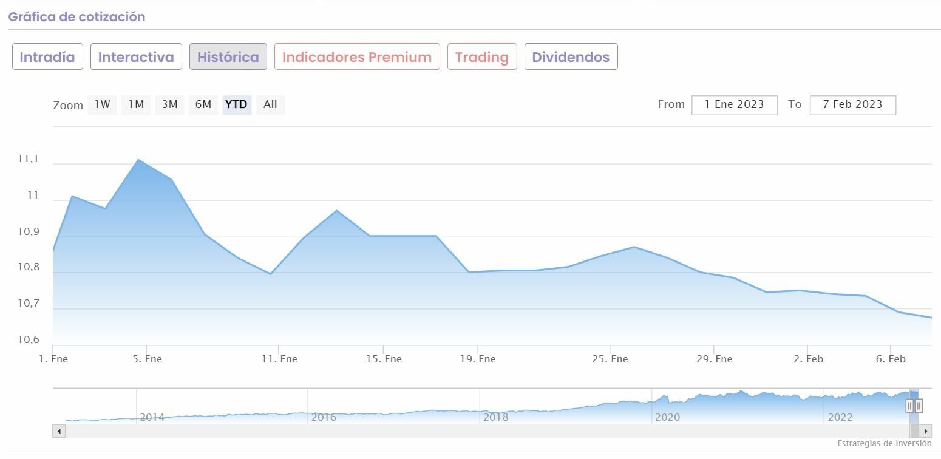Click the navigator scroll right arrow
Viewport: 941px width, 459px height.
tap(925, 431)
